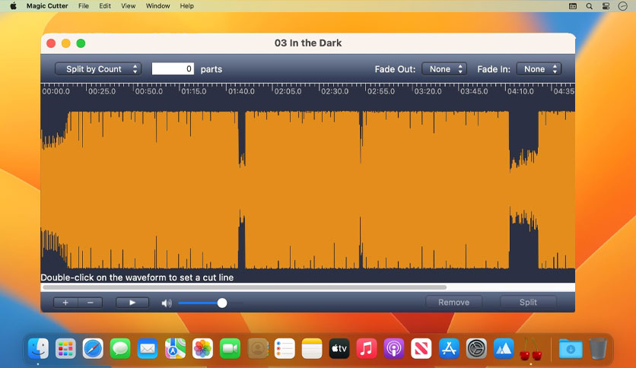
Task: Open the Help menu
Action: tap(187, 6)
